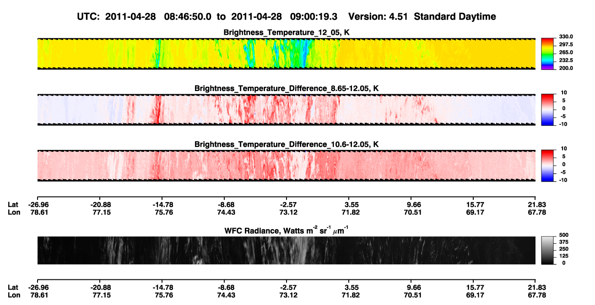Click latitude -14.78 on axis beneath WFC panel
Image resolution: width=595 pixels, height=305 pixels.
(x=162, y=287)
